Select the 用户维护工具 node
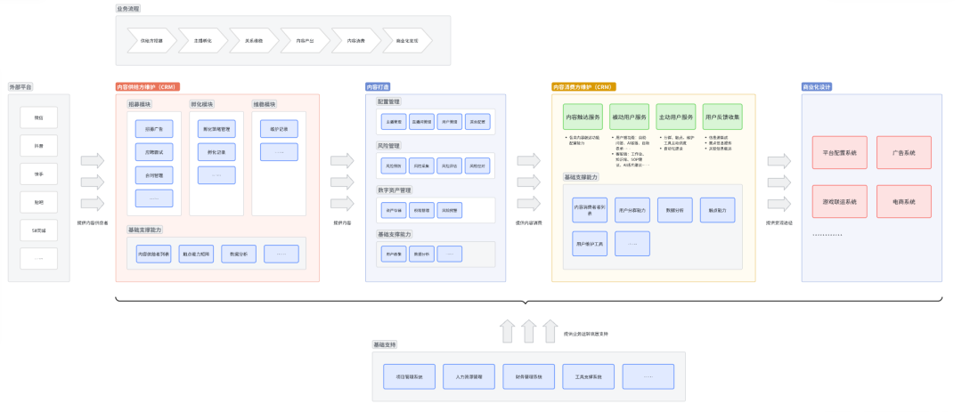Screen dimensions: 962x412 tap(590, 244)
